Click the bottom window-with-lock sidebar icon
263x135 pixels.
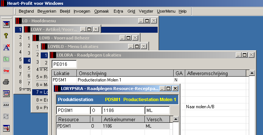[6, 128]
